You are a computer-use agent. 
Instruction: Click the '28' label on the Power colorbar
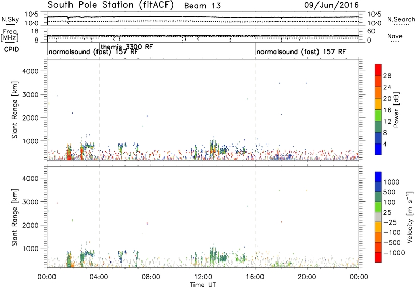[x=387, y=76]
